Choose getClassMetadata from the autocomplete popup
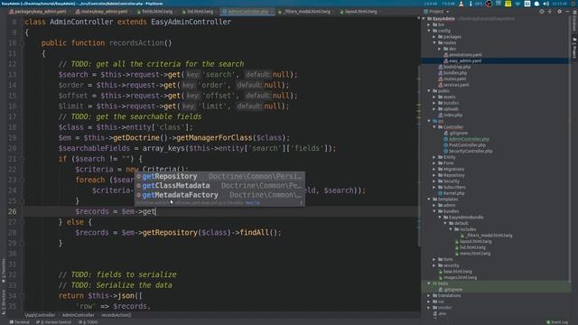 coord(219,185)
